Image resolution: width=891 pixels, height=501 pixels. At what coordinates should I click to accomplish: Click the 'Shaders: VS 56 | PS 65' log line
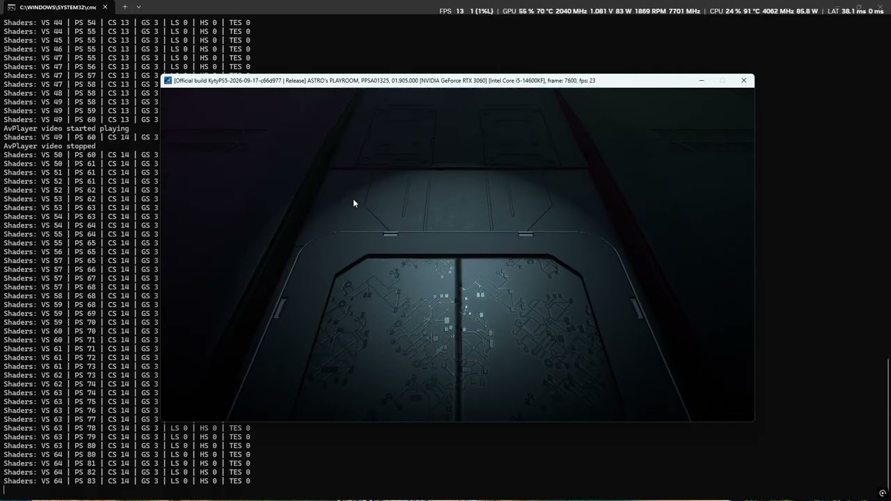81,252
